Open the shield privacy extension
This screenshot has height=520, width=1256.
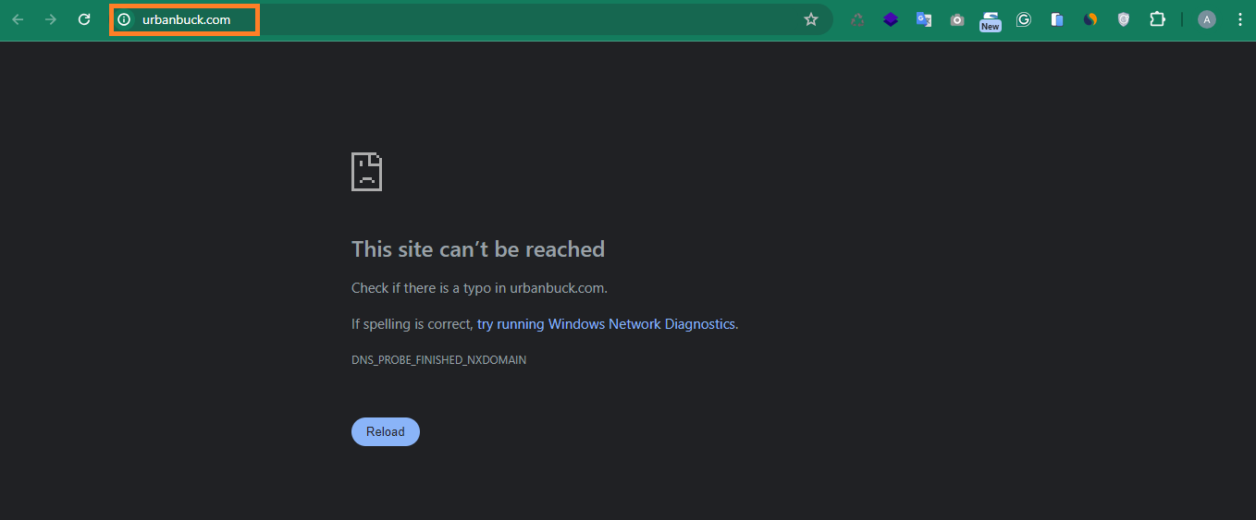coord(1124,19)
